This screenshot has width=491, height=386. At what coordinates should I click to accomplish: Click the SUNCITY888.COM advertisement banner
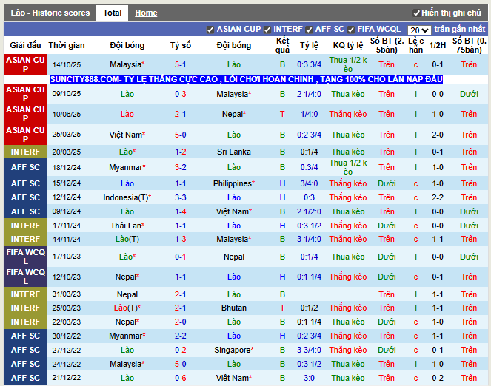tap(246, 79)
